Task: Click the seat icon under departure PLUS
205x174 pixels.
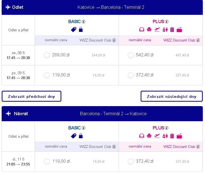Action: pyautogui.click(x=149, y=29)
